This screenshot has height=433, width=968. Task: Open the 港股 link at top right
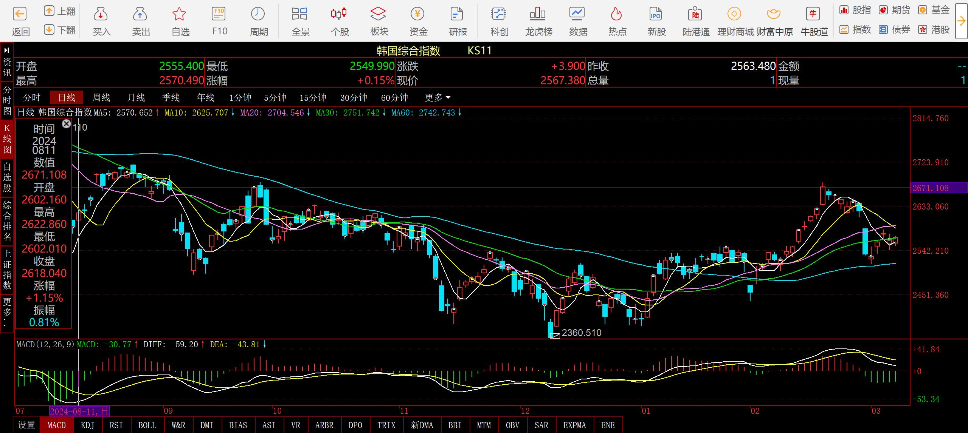coord(935,29)
